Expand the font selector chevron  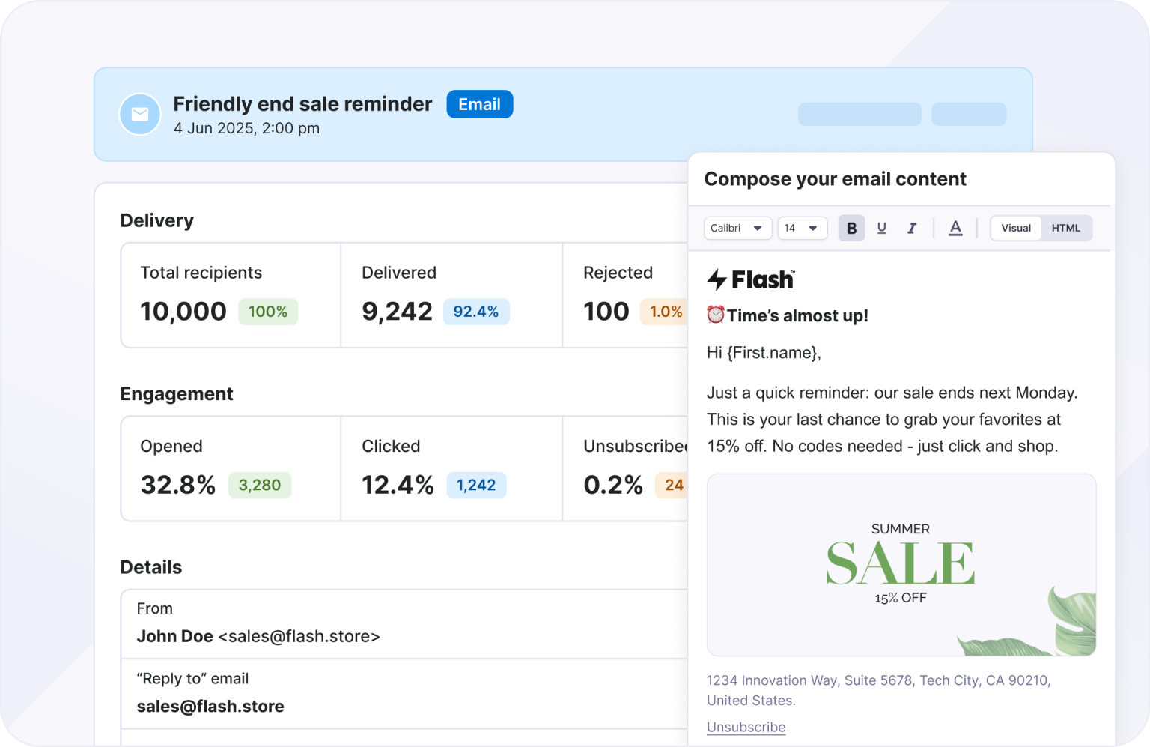[x=758, y=228]
